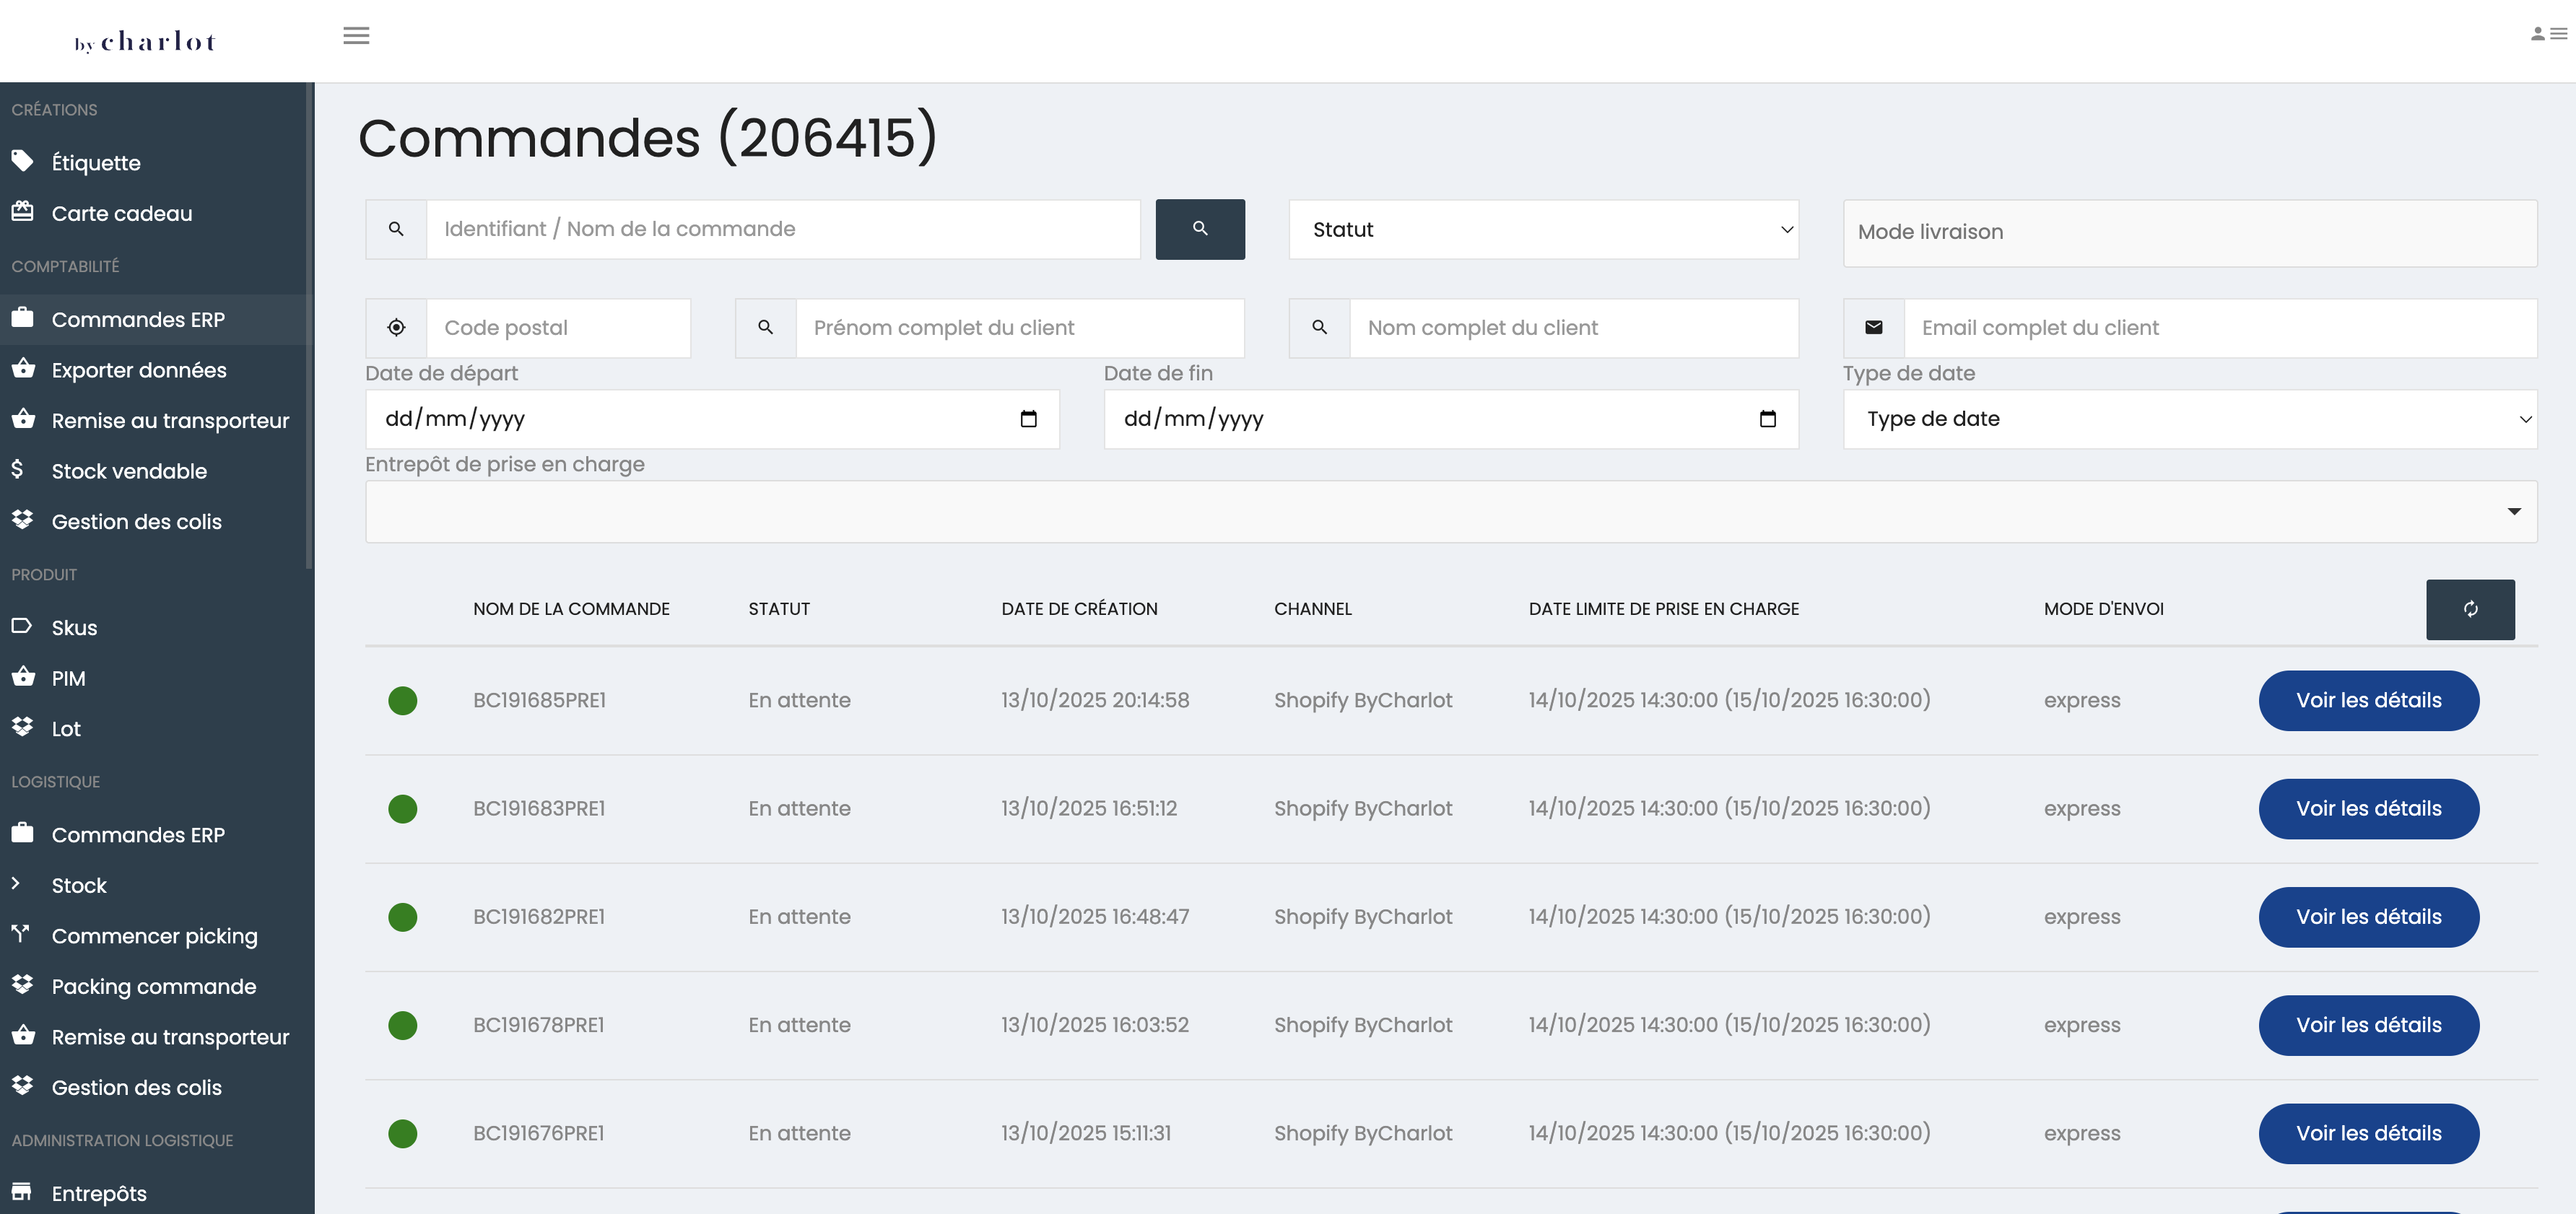The height and width of the screenshot is (1214, 2576).
Task: Go to Packing commande in sidebar
Action: pos(154,986)
